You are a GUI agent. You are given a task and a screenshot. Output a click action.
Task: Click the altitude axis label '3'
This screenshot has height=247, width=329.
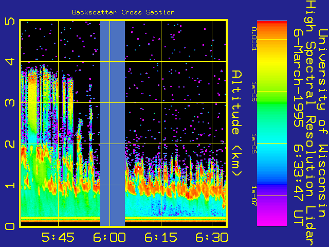pos(10,102)
